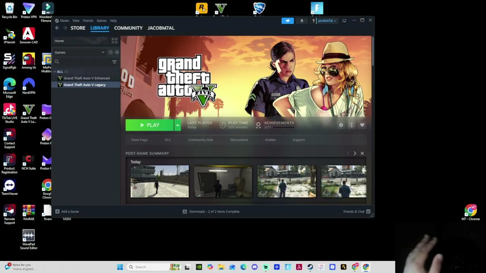The height and width of the screenshot is (273, 486).
Task: Open the Support link
Action: click(x=298, y=140)
